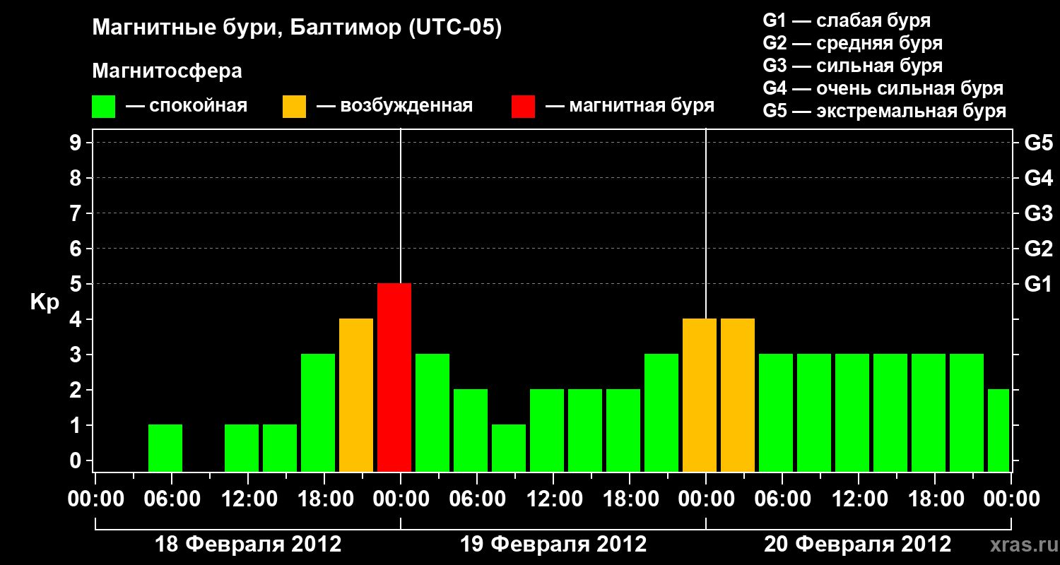The width and height of the screenshot is (1060, 565).
Task: Click legend line 'G5 — экстремальная буря'
Action: click(884, 111)
